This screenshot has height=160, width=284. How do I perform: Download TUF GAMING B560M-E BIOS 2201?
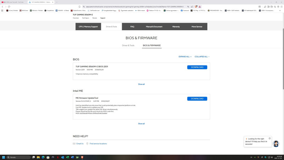click(197, 67)
